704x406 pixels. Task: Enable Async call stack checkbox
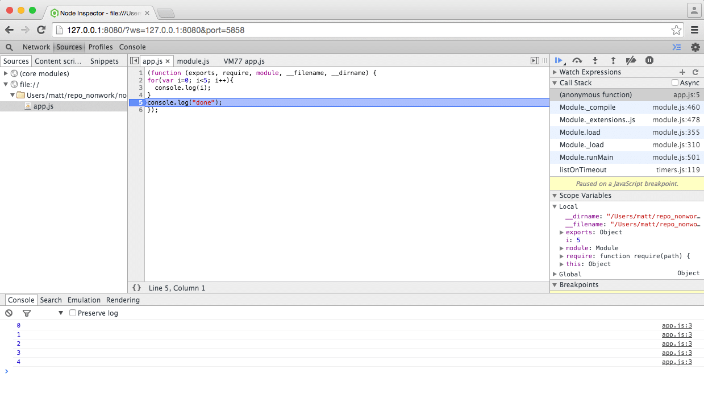click(x=675, y=83)
